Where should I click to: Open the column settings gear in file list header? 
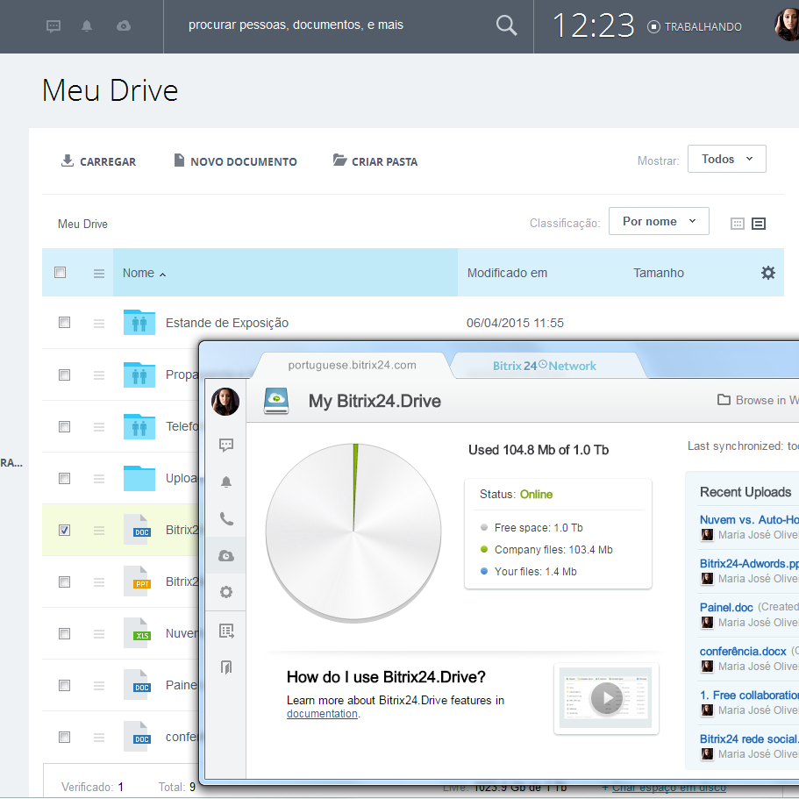tap(768, 273)
